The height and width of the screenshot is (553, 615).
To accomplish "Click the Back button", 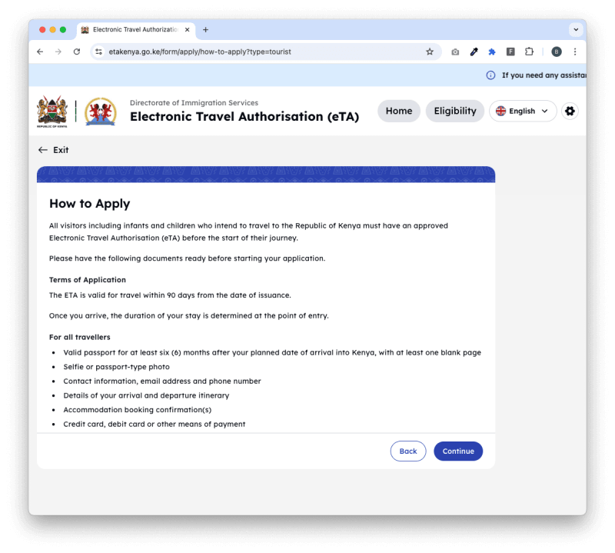I will click(408, 451).
